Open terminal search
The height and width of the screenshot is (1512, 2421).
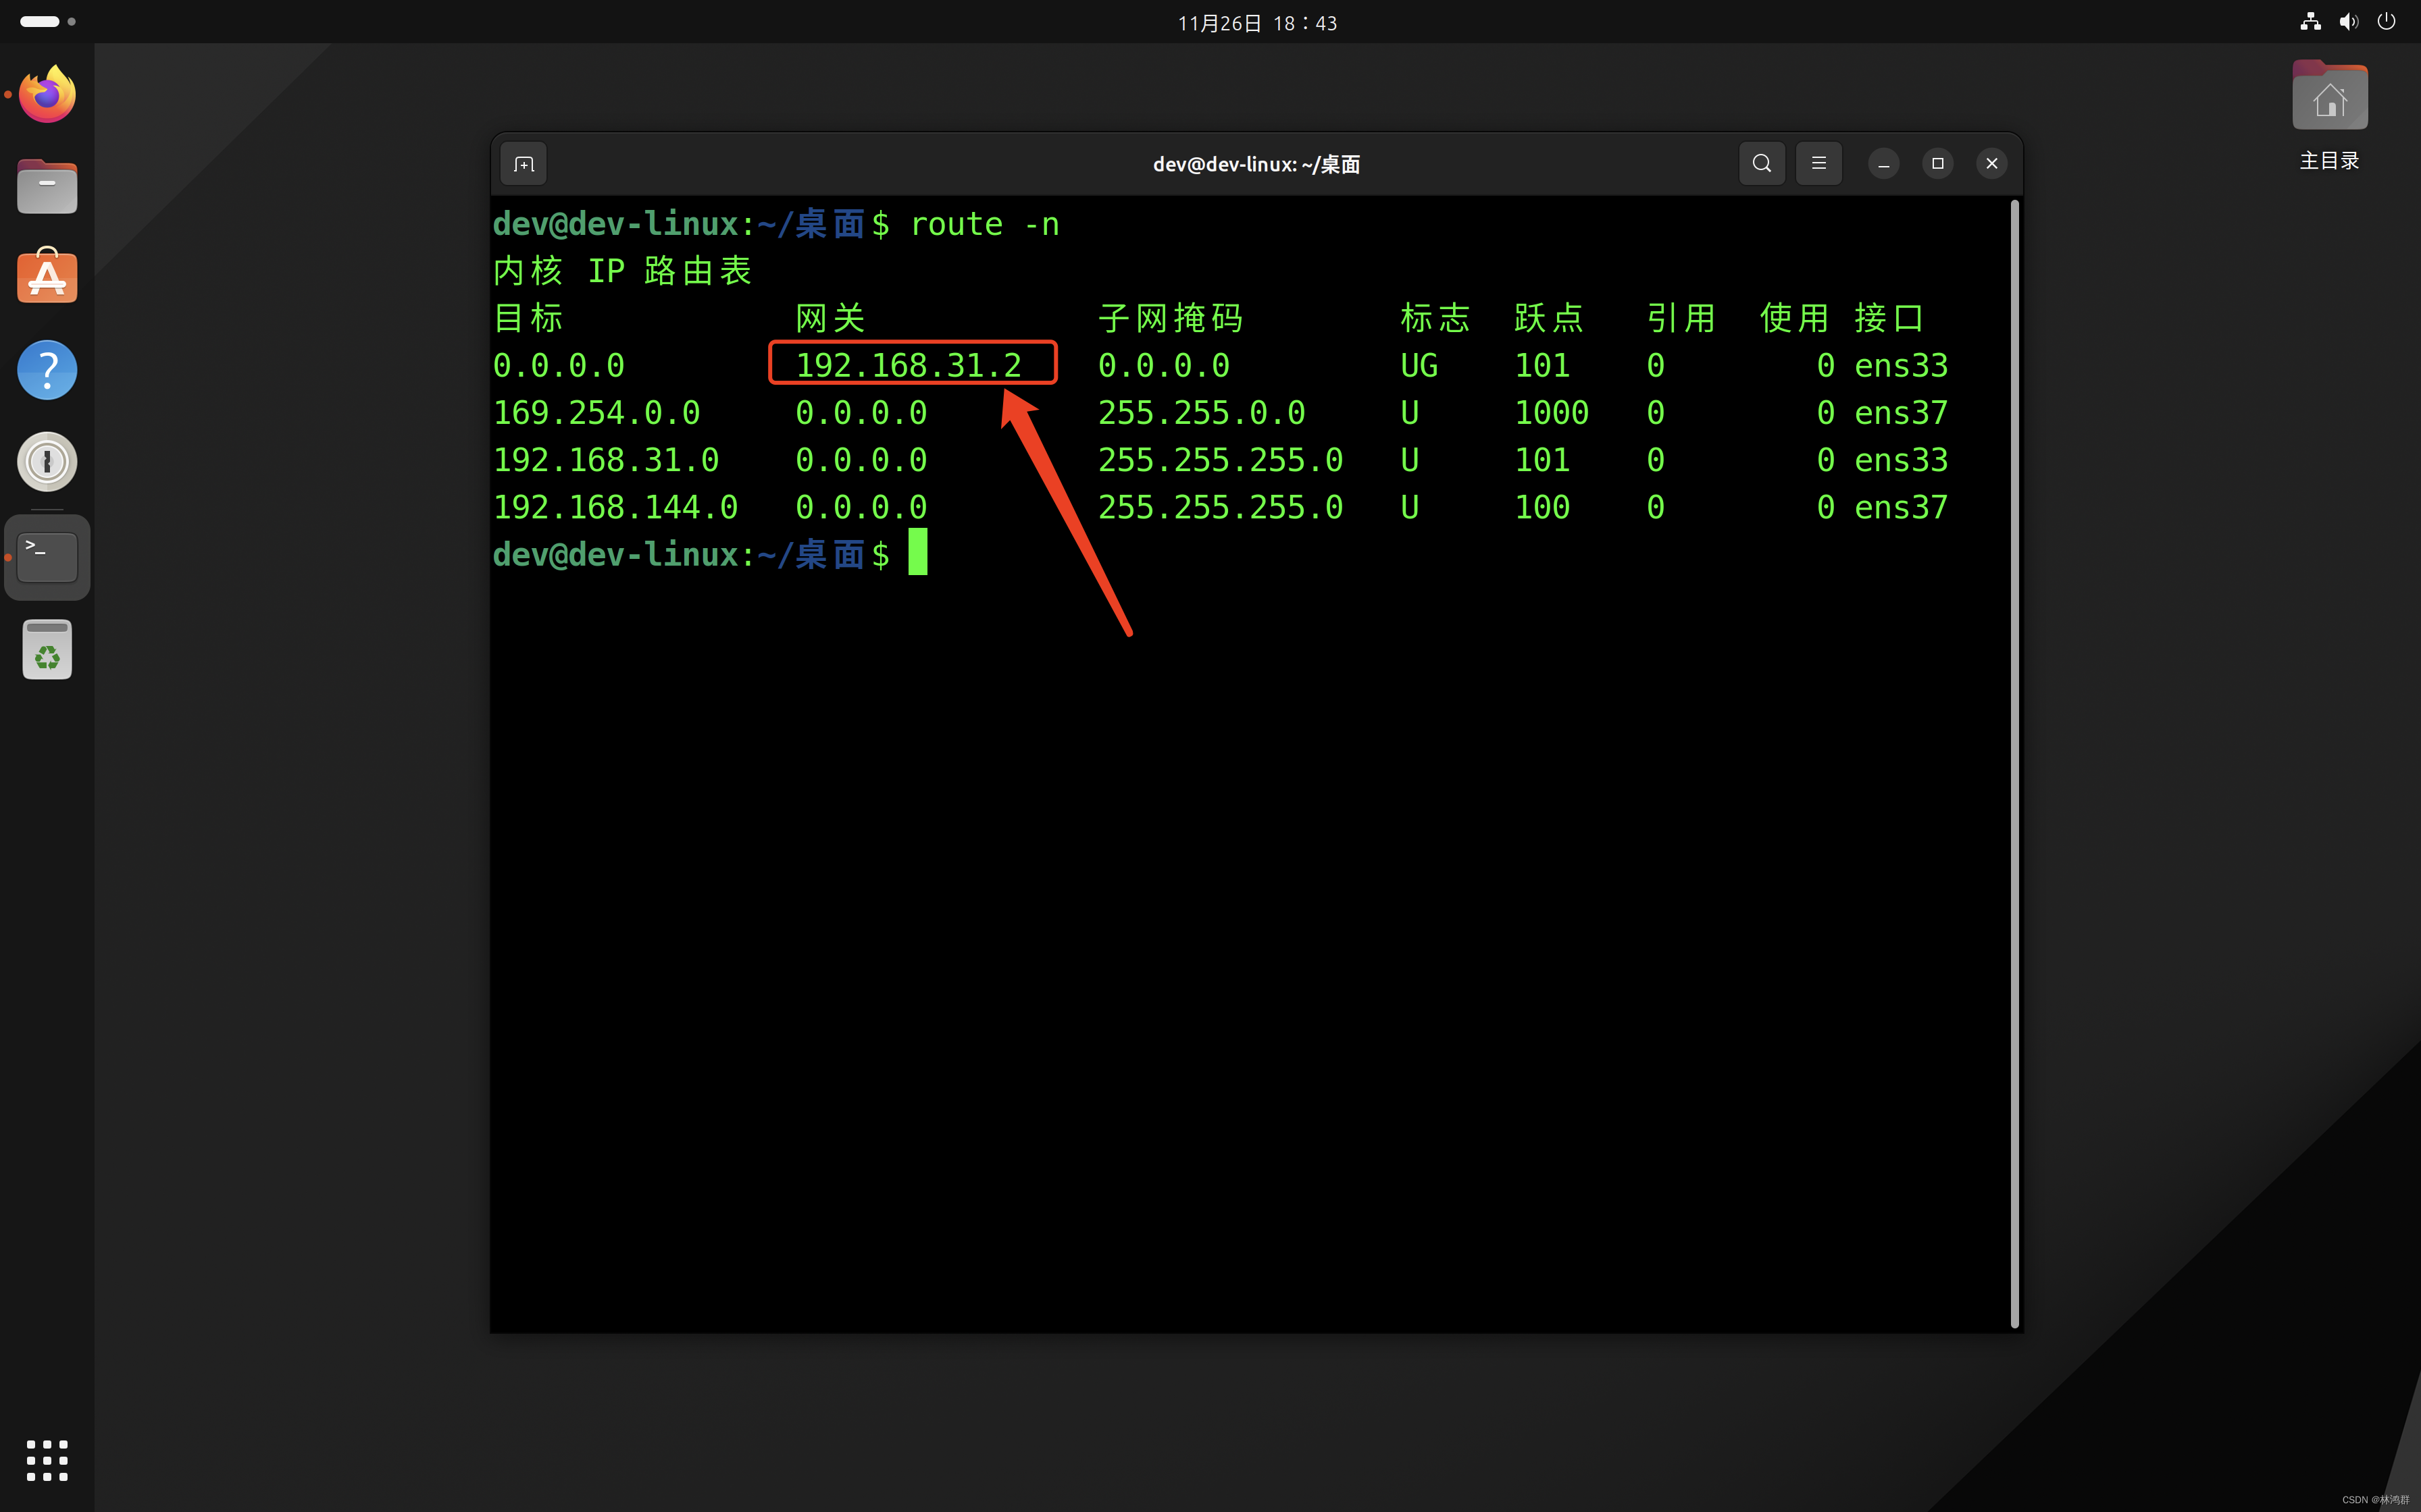(1762, 163)
